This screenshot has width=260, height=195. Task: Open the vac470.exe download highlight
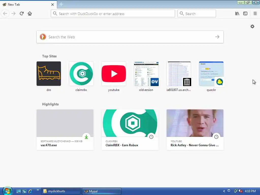coord(65,130)
